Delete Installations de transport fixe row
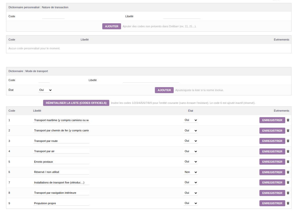The image size is (294, 211). click(x=288, y=182)
